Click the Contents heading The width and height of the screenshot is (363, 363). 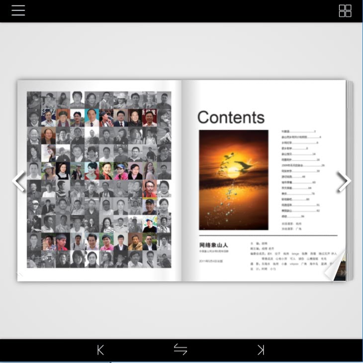(x=231, y=118)
